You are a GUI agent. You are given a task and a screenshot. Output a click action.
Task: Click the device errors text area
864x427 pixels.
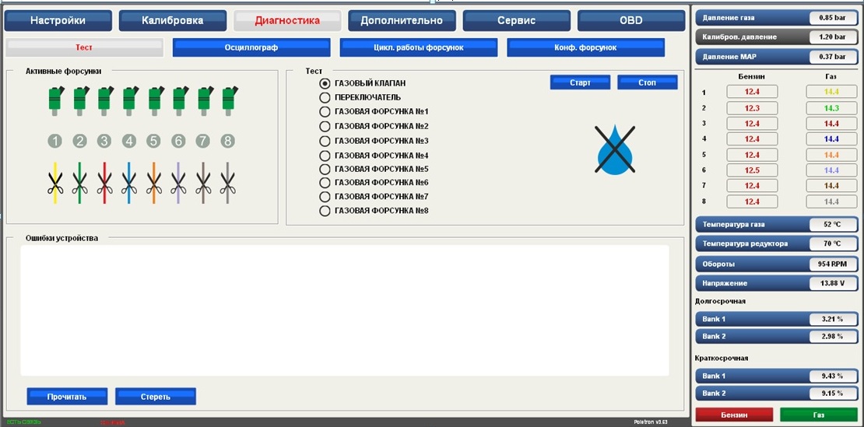(344, 310)
